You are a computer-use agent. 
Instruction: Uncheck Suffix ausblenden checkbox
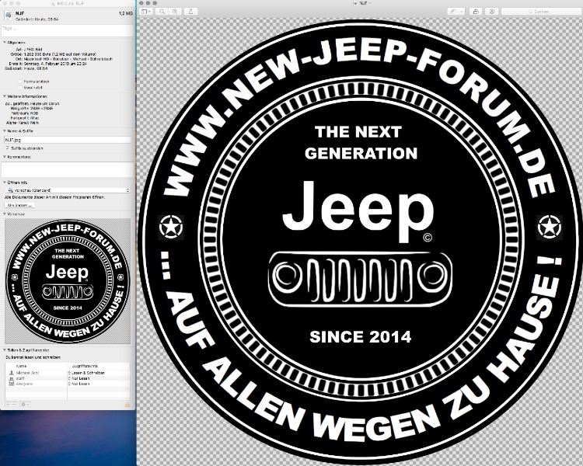point(6,147)
